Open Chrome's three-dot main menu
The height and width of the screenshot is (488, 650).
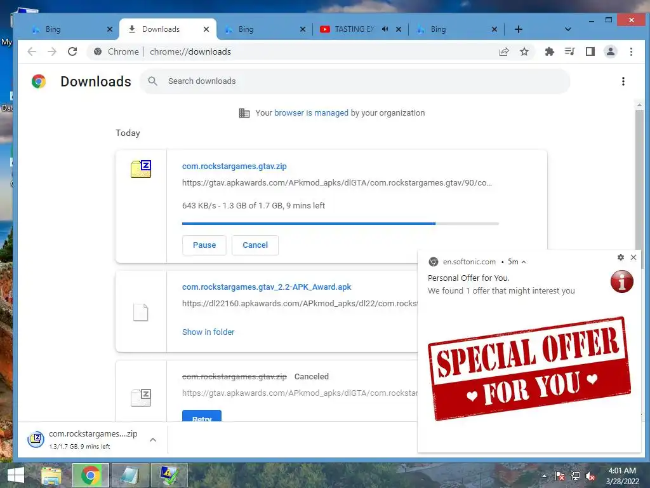tap(632, 51)
